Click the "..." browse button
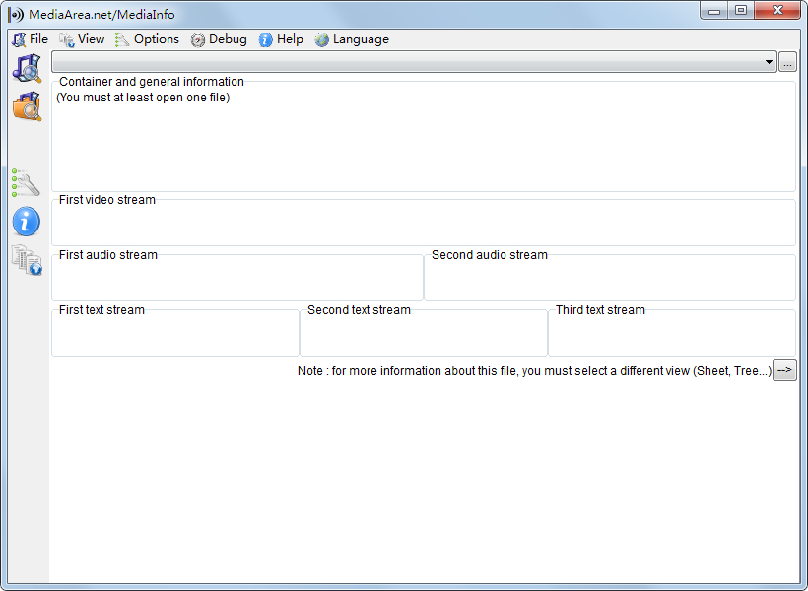Image resolution: width=808 pixels, height=591 pixels. (x=787, y=62)
